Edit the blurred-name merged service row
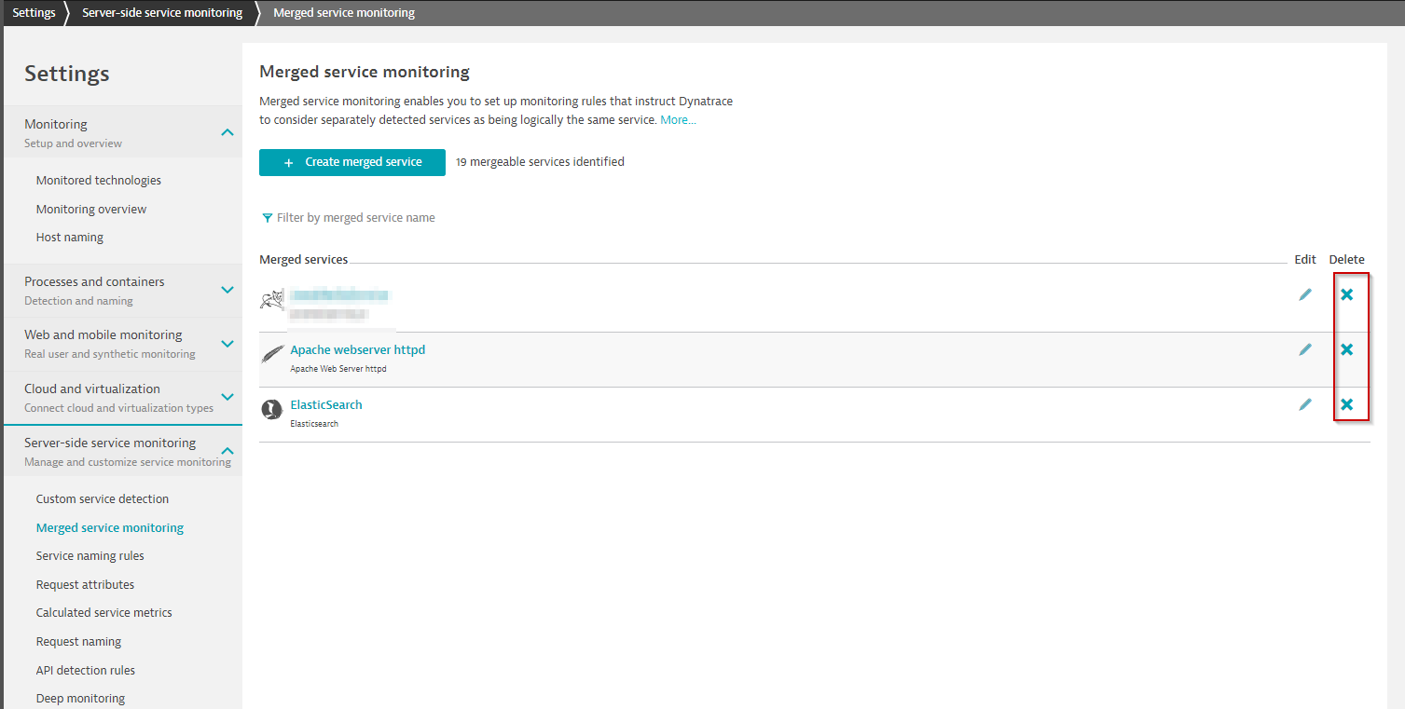Viewport: 1405px width, 709px height. click(x=1305, y=294)
